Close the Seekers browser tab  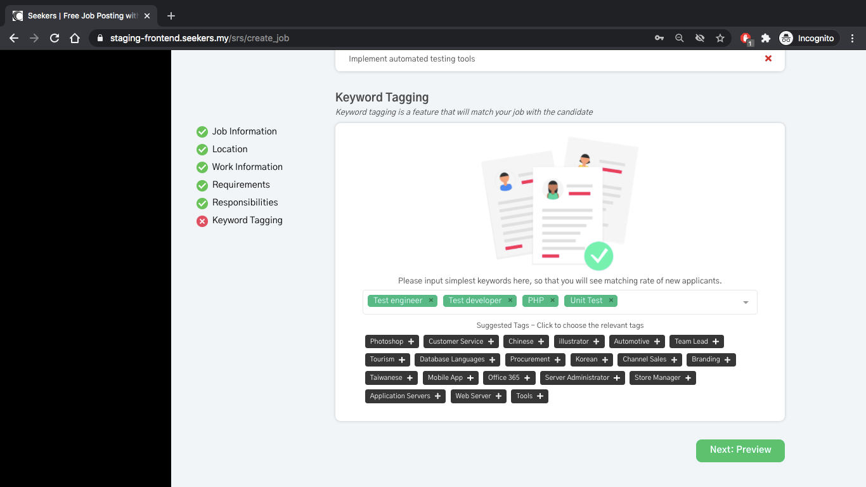pos(148,16)
